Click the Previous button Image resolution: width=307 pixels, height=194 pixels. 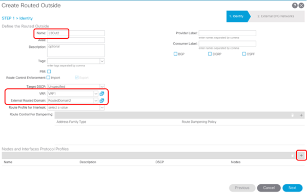tap(242, 188)
